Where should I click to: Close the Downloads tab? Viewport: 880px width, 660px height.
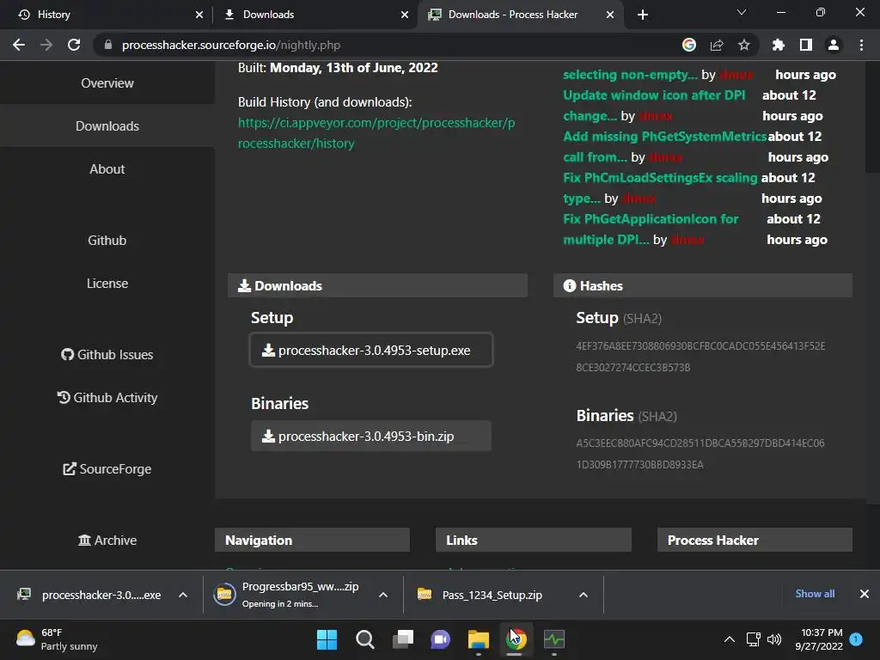pyautogui.click(x=405, y=15)
